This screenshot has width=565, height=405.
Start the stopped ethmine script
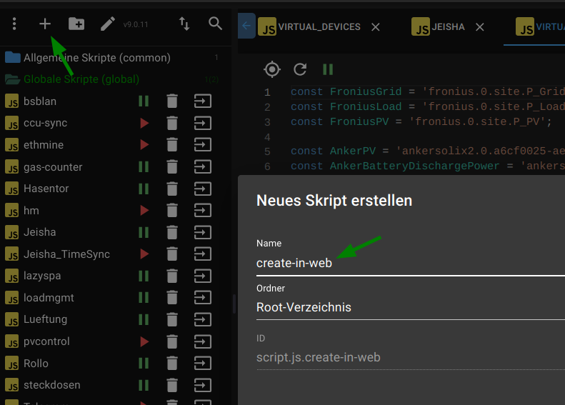(144, 145)
